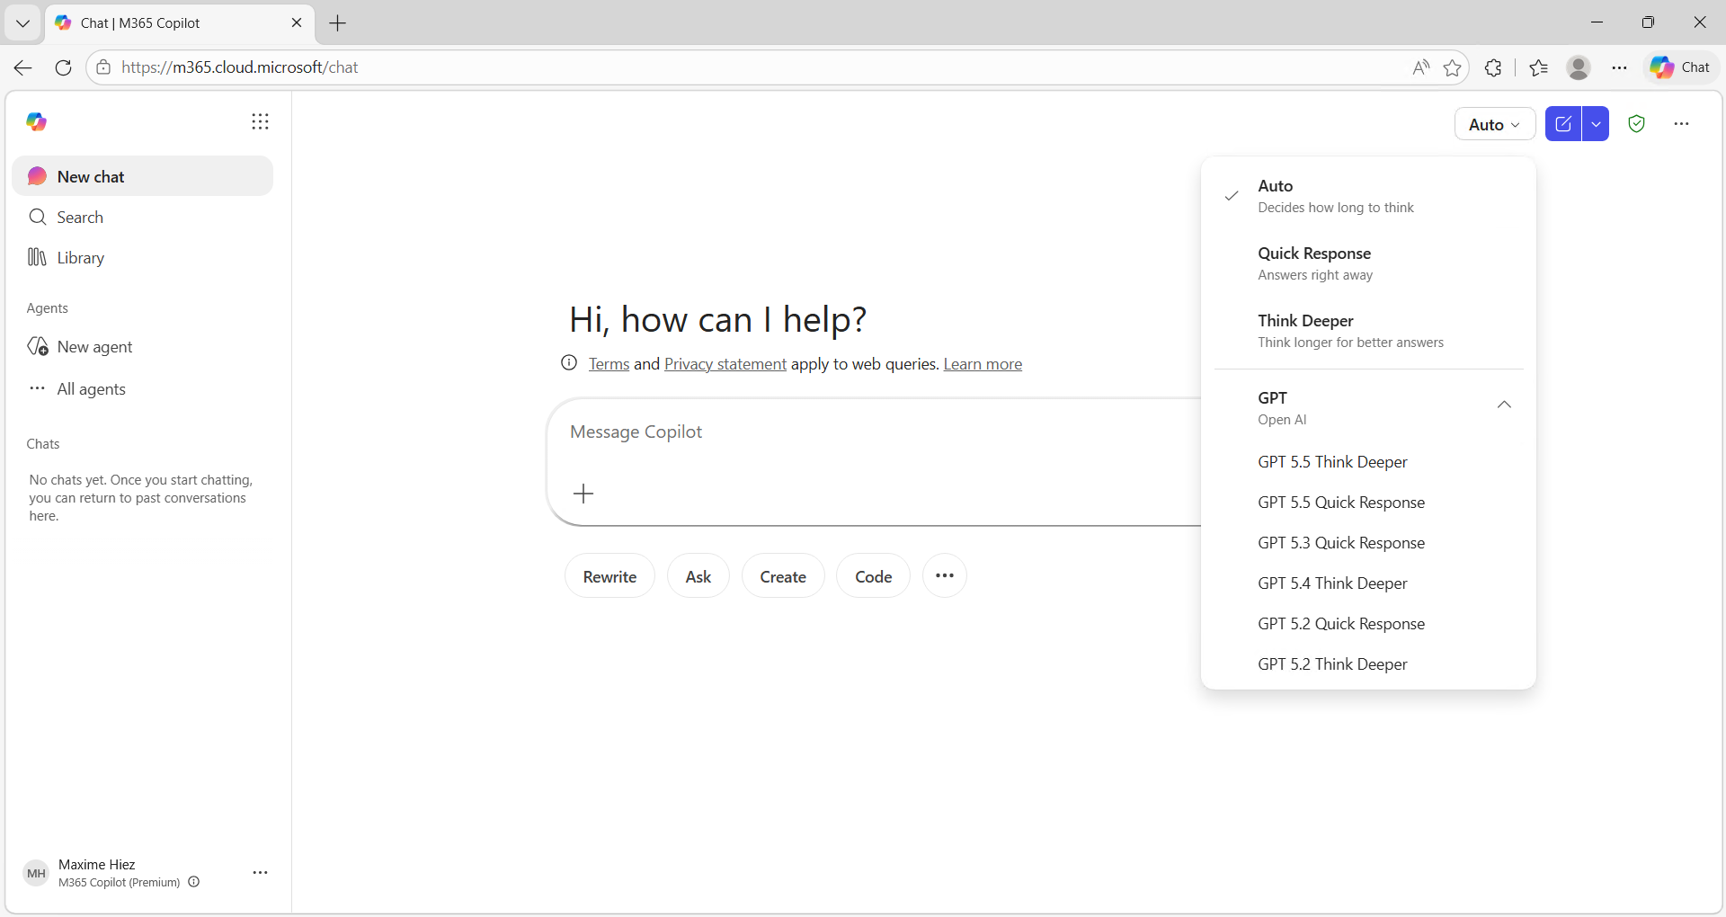Screen dimensions: 1726x917
Task: Start a New chat from the sidebar
Action: click(143, 176)
